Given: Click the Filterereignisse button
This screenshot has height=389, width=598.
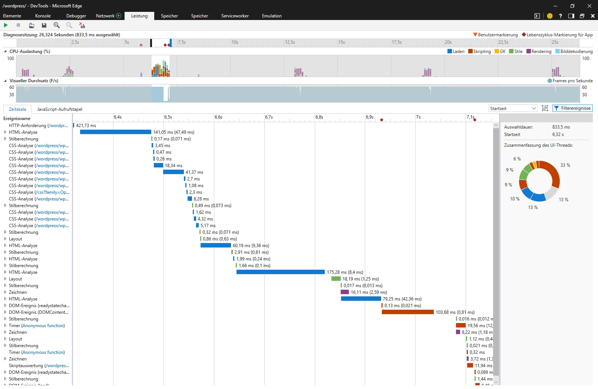Looking at the screenshot, I should 572,108.
